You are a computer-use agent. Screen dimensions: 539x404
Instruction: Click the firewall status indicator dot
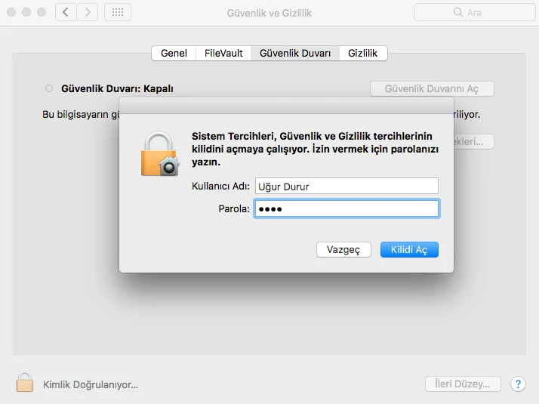point(49,88)
